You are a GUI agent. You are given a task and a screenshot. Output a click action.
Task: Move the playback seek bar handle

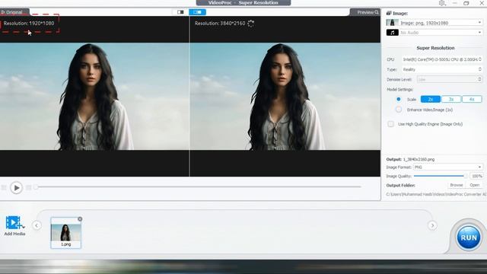point(36,186)
